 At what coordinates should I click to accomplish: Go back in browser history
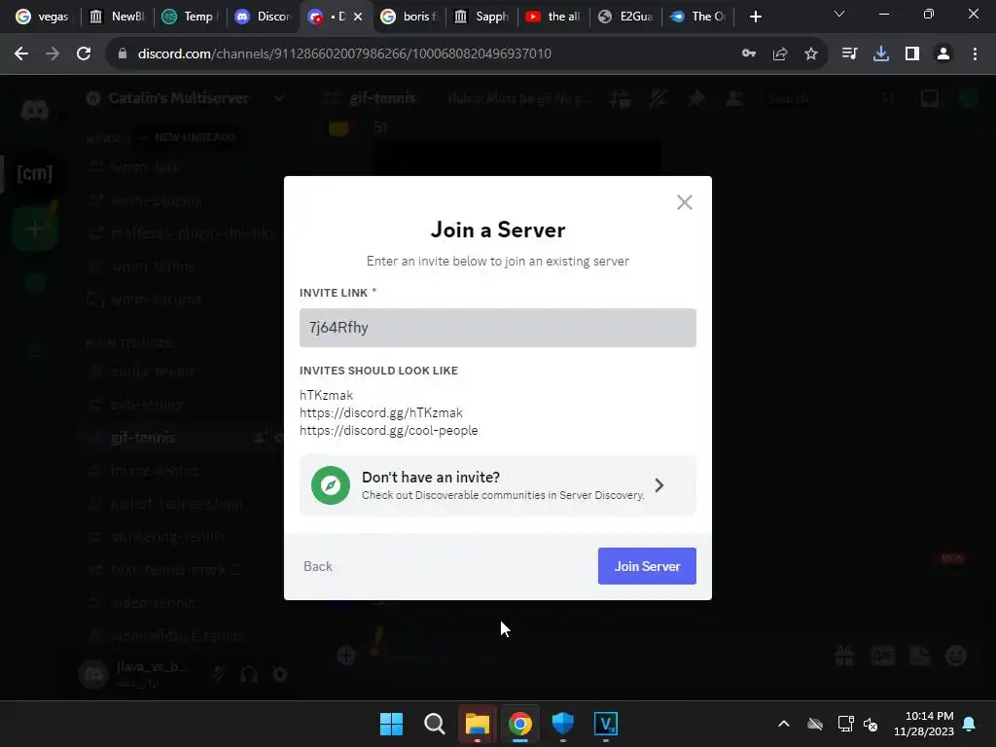[x=21, y=54]
